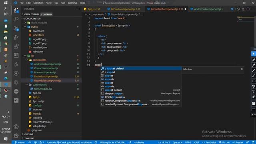Select the line tool in annotation toolbar
Image resolution: width=256 pixels, height=144 pixels.
pyautogui.click(x=254, y=70)
